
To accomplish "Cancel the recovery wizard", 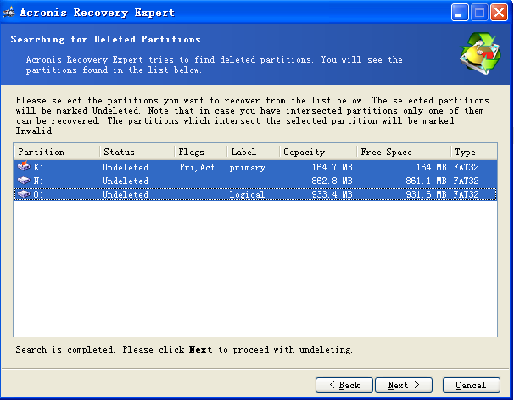I will [x=471, y=385].
